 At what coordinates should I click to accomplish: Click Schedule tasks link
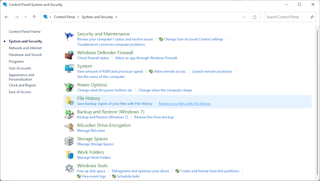click(128, 176)
